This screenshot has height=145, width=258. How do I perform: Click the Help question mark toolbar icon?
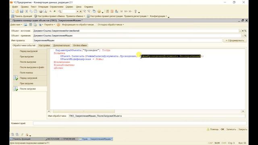click(x=99, y=11)
